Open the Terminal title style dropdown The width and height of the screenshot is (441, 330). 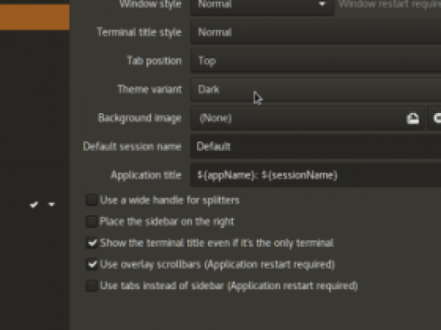coord(316,33)
